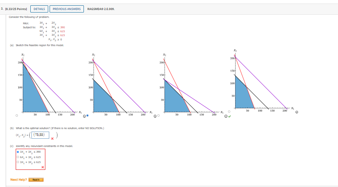Click the 'Need Help?' label
The image size is (338, 187).
19,179
